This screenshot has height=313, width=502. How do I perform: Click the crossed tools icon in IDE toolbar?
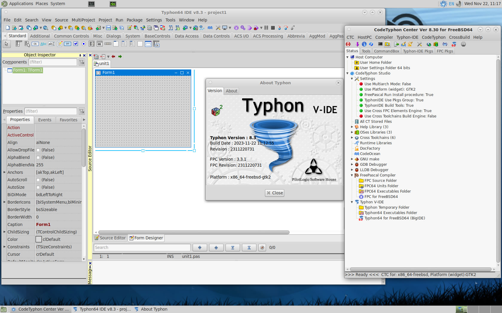[x=218, y=28]
